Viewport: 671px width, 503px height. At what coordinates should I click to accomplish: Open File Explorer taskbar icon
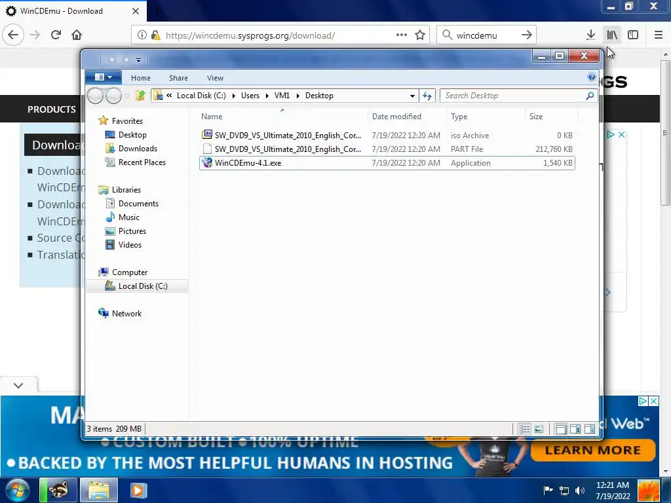coord(99,490)
